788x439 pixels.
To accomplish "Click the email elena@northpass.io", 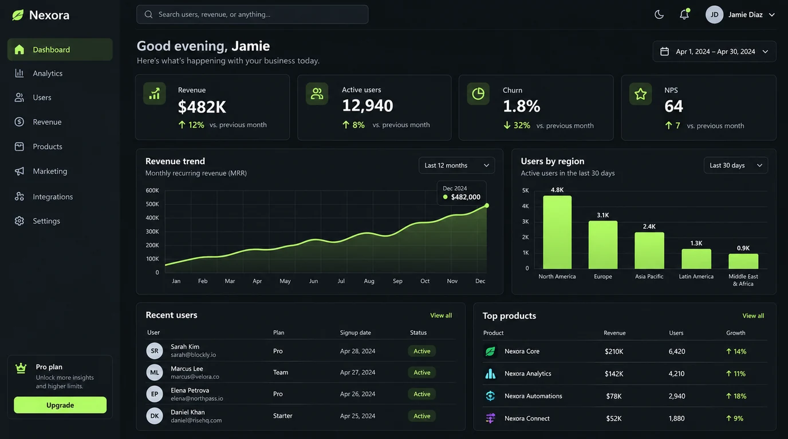I will click(x=197, y=398).
